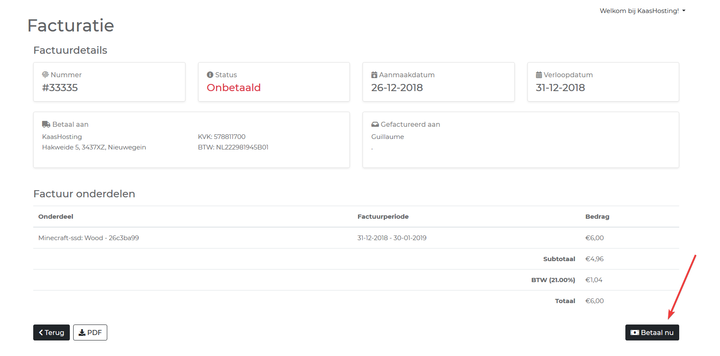Click the invoice number #33335
Image resolution: width=720 pixels, height=356 pixels.
tap(60, 88)
